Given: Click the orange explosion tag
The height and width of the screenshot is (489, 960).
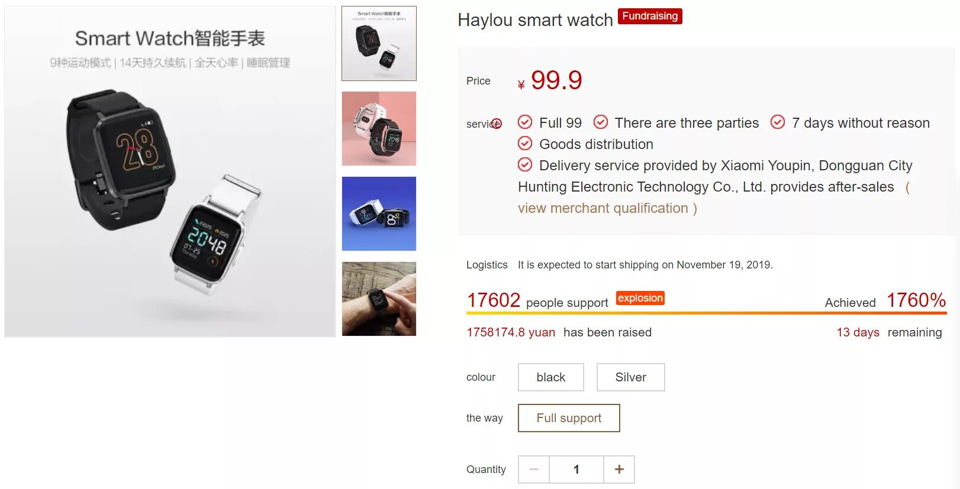Looking at the screenshot, I should coord(640,298).
